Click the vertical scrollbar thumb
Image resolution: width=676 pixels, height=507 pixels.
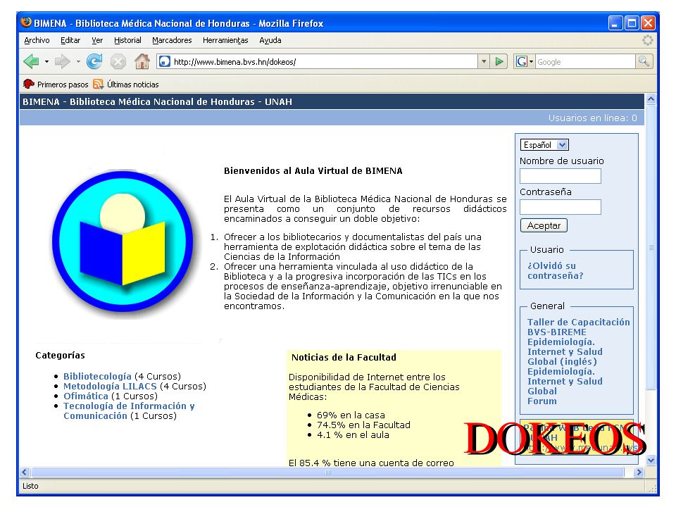pos(651,247)
